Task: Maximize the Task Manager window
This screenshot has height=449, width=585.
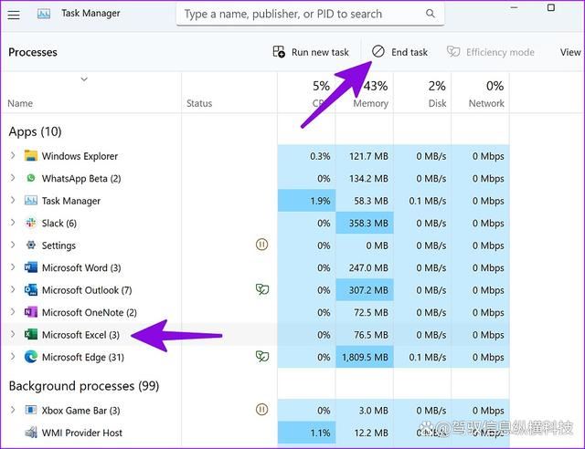Action: coord(551,7)
